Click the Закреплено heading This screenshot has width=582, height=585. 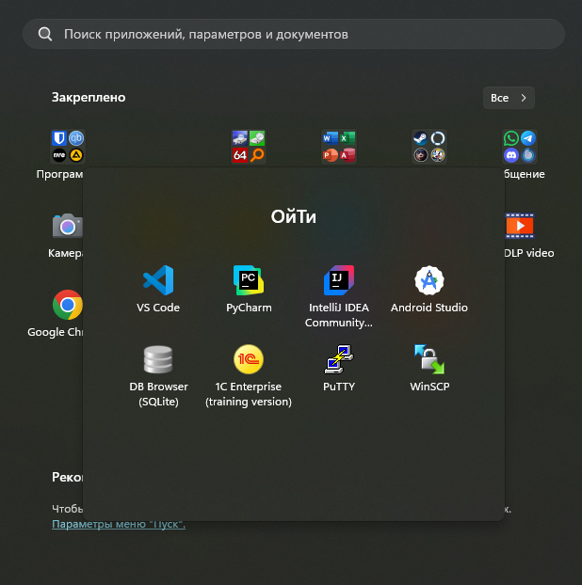pyautogui.click(x=89, y=98)
